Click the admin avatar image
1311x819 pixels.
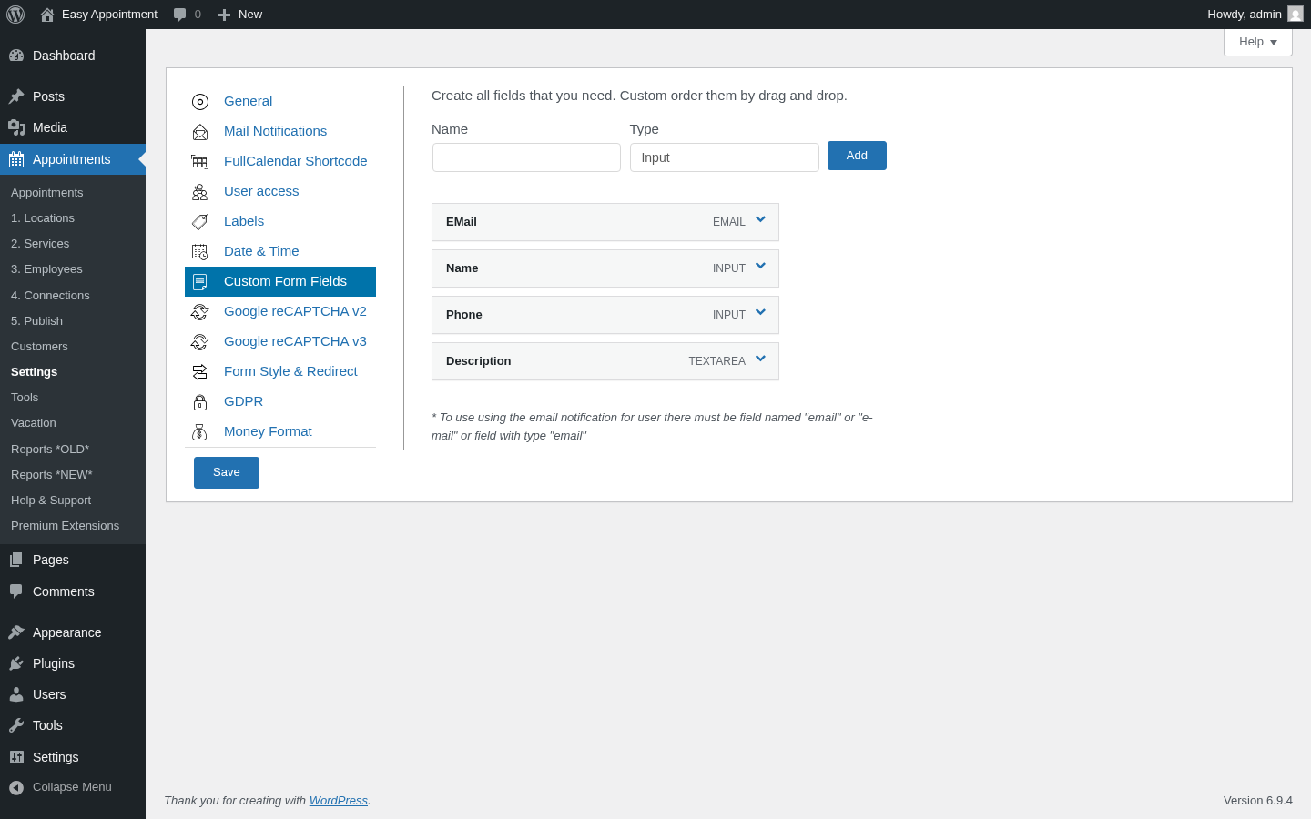point(1296,14)
